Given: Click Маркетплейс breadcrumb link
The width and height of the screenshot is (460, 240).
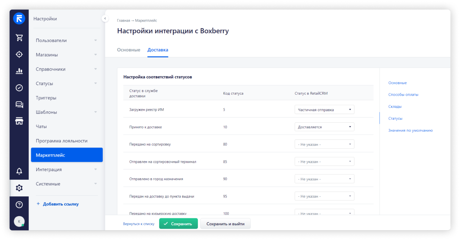Looking at the screenshot, I should coord(146,21).
